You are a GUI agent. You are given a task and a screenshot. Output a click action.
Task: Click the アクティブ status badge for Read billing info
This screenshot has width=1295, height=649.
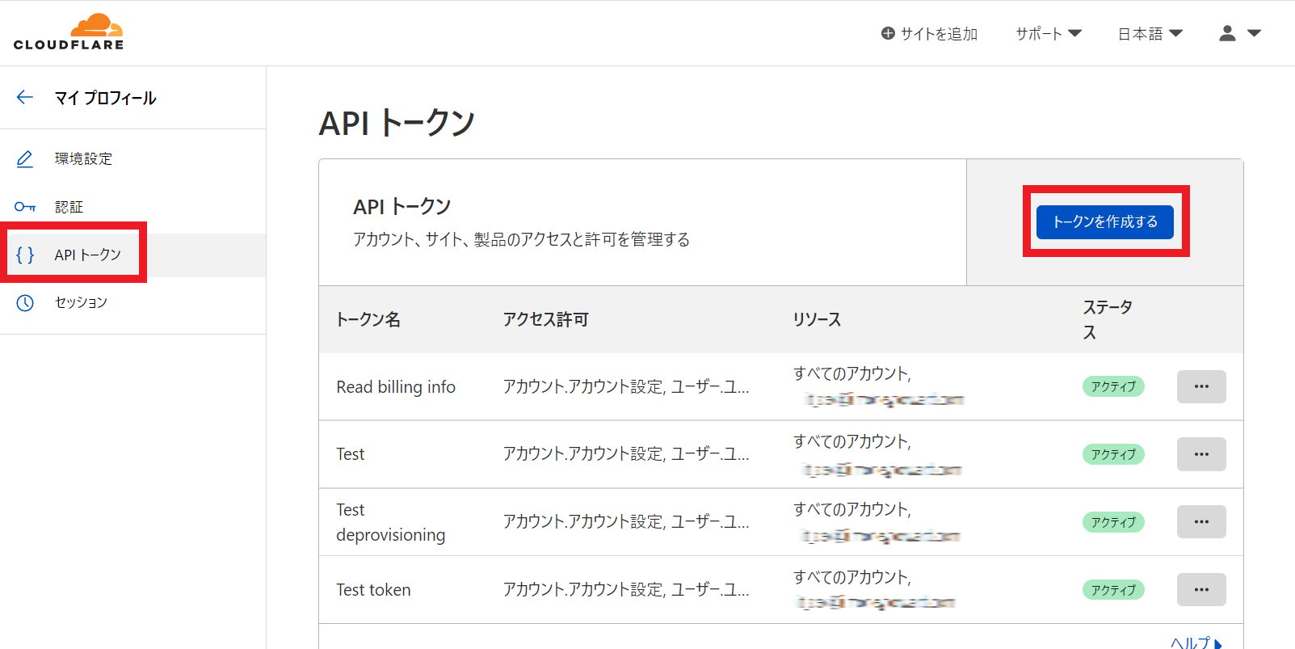1113,386
